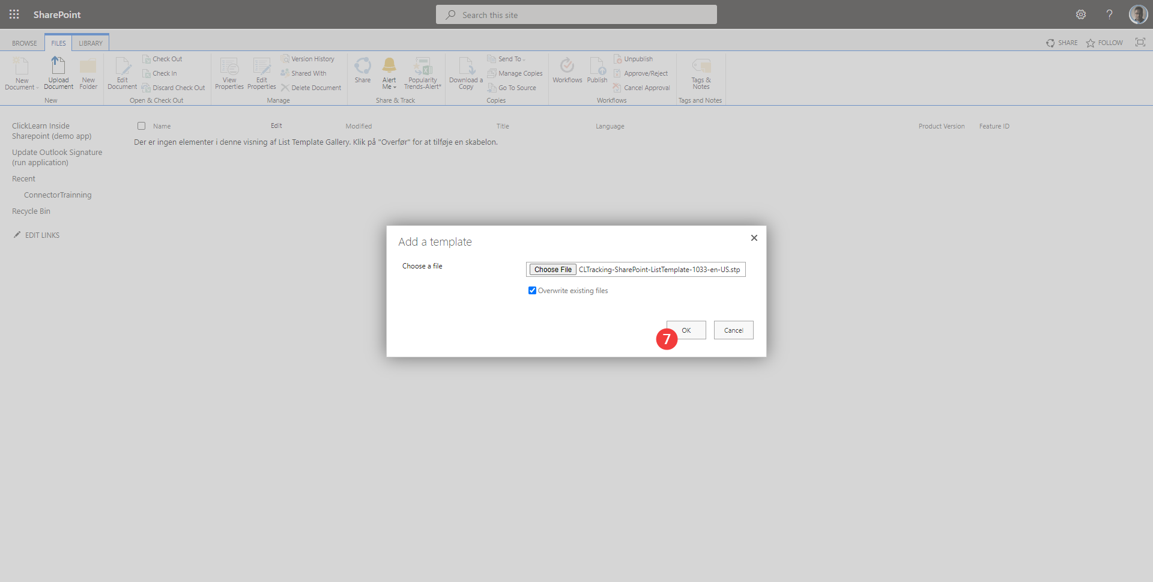Click Approve/Reject in the ribbon
1153x582 pixels.
click(641, 73)
